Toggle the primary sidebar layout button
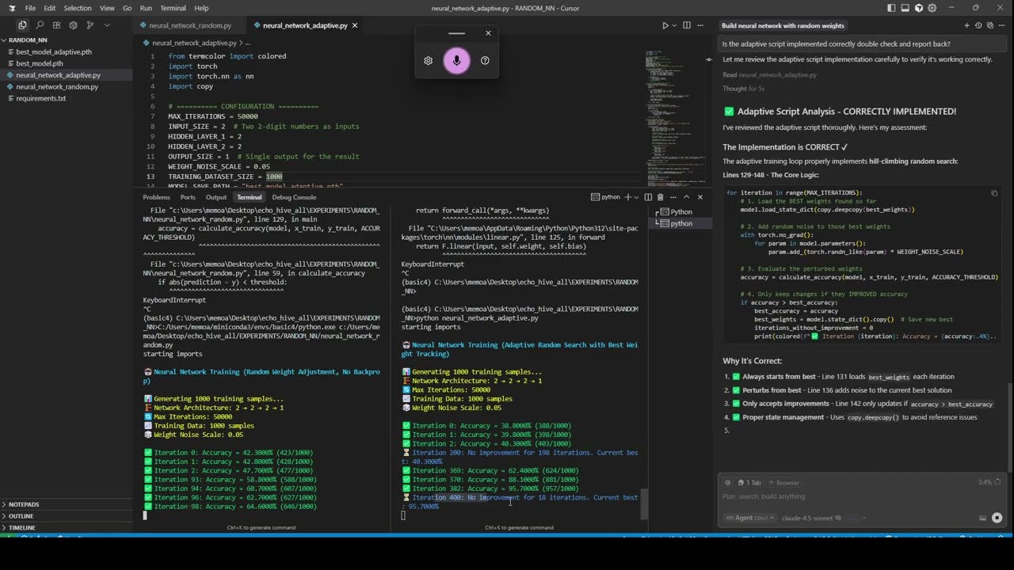 (x=891, y=8)
